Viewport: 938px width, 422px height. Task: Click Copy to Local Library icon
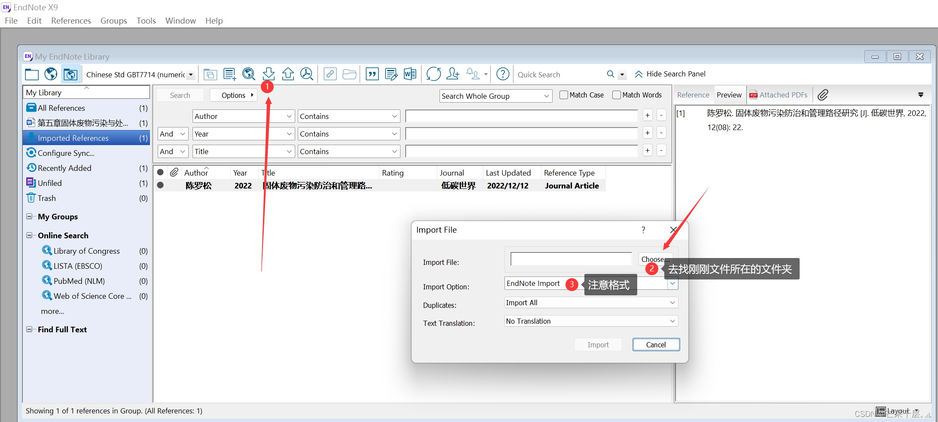pyautogui.click(x=210, y=74)
